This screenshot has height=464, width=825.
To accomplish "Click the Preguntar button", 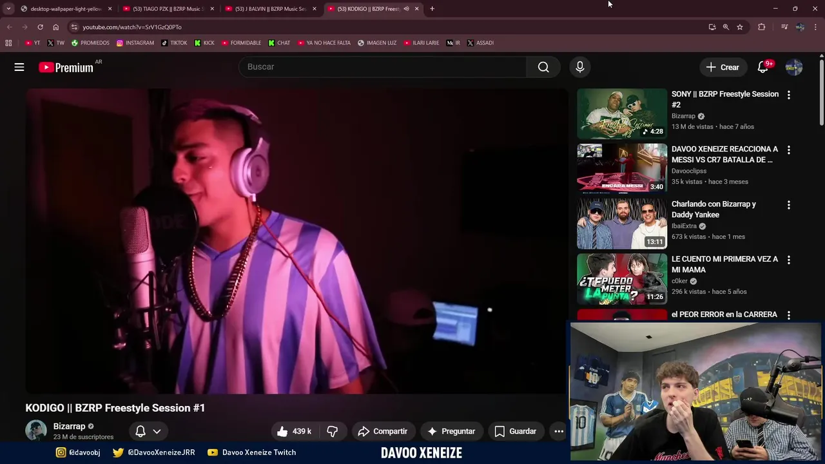I will click(x=451, y=431).
